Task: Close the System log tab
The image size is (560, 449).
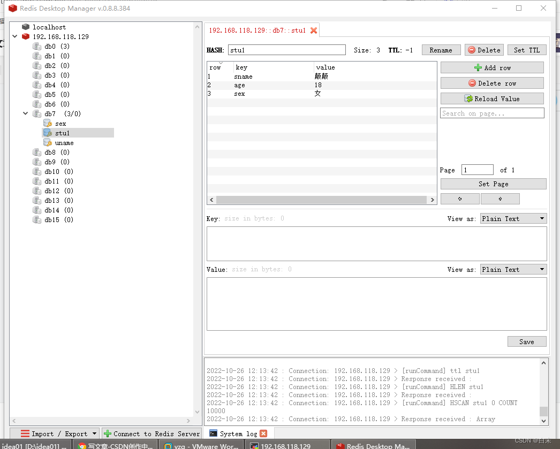Action: (263, 433)
